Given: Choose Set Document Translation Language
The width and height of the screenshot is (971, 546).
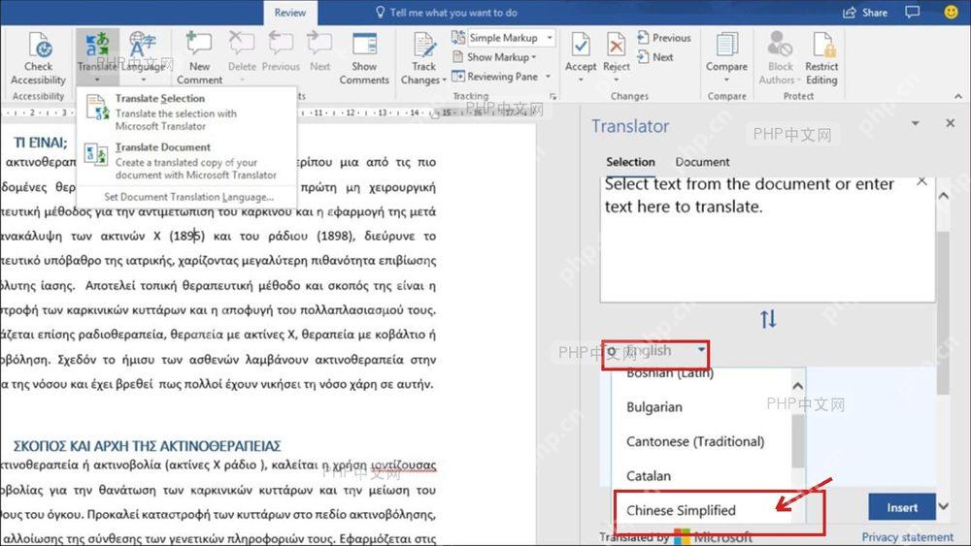Looking at the screenshot, I should [188, 197].
